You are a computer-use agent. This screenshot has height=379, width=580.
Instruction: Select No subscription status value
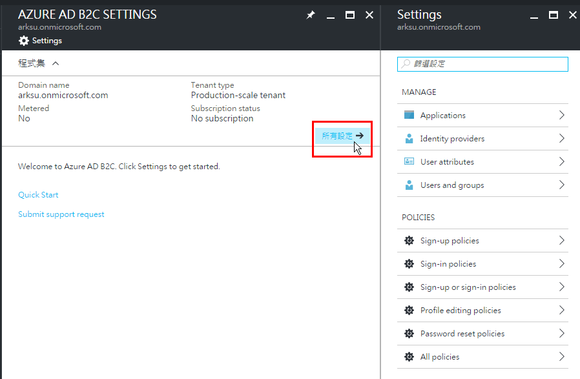(x=222, y=119)
